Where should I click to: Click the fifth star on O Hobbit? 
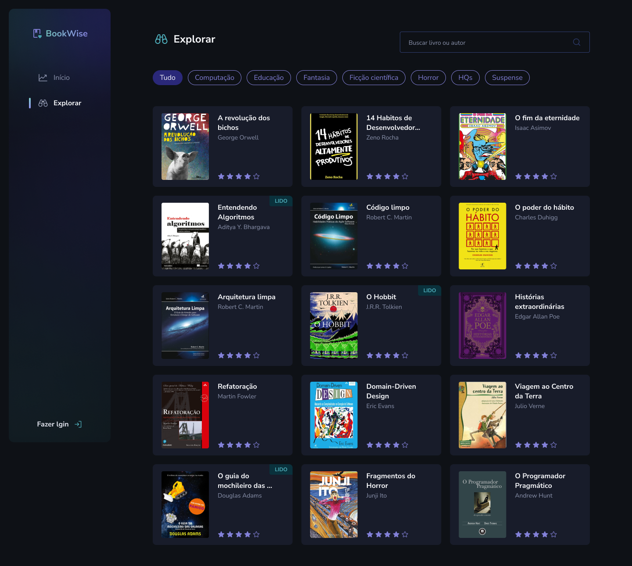[405, 355]
